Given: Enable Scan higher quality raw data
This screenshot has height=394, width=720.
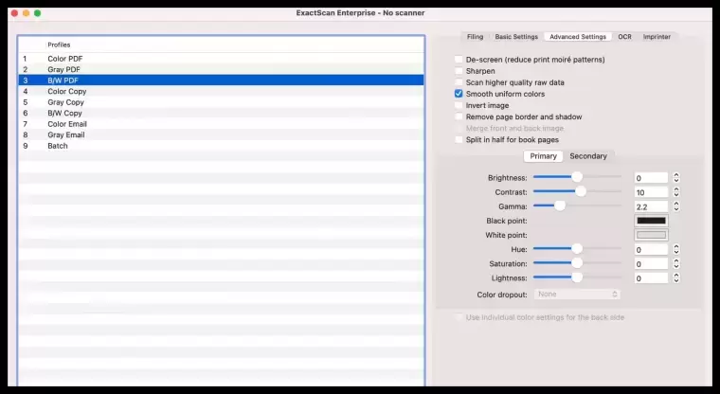Looking at the screenshot, I should [x=459, y=82].
